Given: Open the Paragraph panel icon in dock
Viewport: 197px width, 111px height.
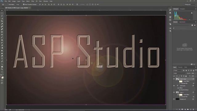Looking at the screenshot, I should click(x=170, y=31).
